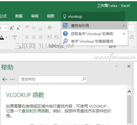Set bottom vertical alignment
Viewport: 137px width, 125px height.
pyautogui.click(x=40, y=29)
